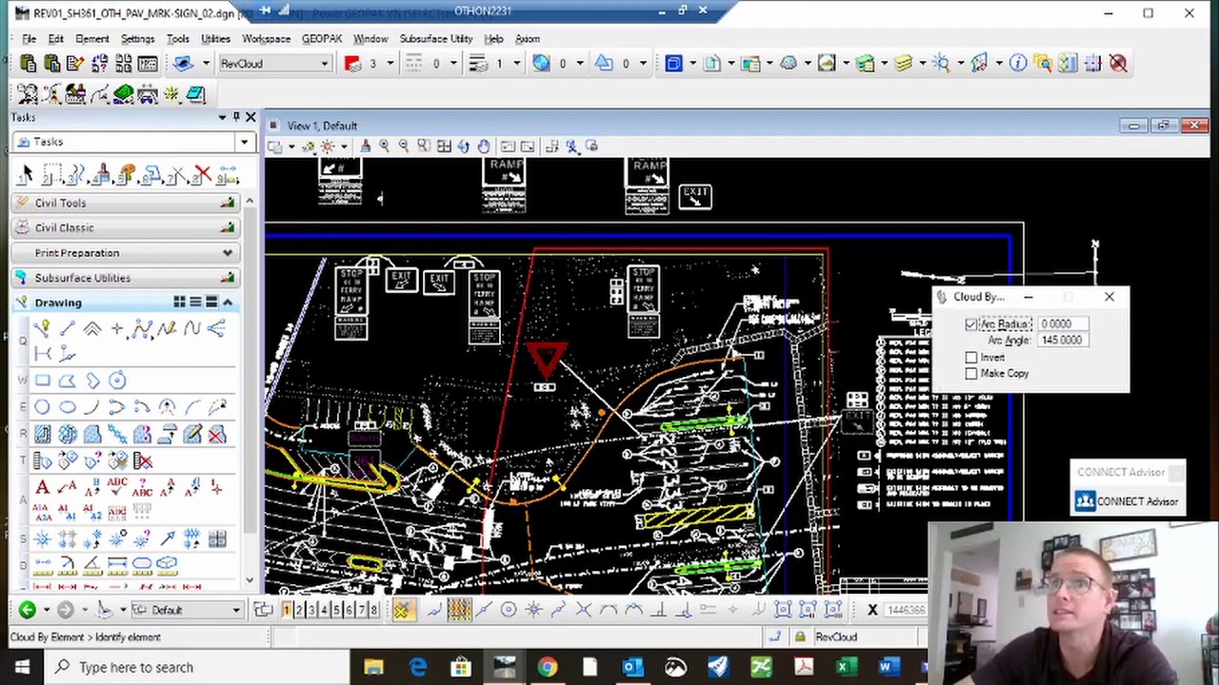Screen dimensions: 1219x685
Task: Toggle the Arc Radius checkbox
Action: pos(970,324)
